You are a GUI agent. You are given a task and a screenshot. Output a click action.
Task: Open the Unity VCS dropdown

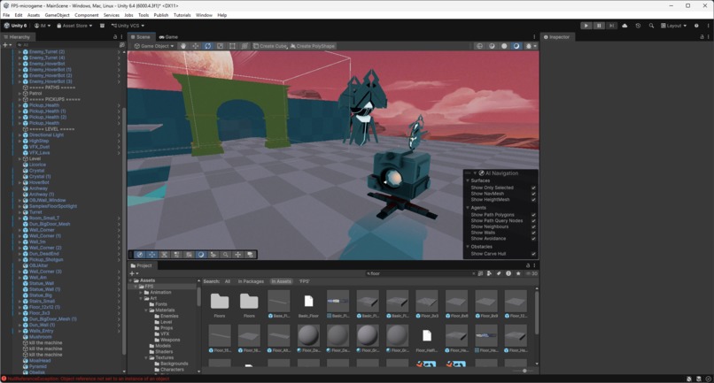(128, 26)
